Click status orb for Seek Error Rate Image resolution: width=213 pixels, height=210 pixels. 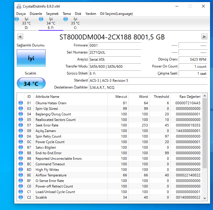point(21,125)
